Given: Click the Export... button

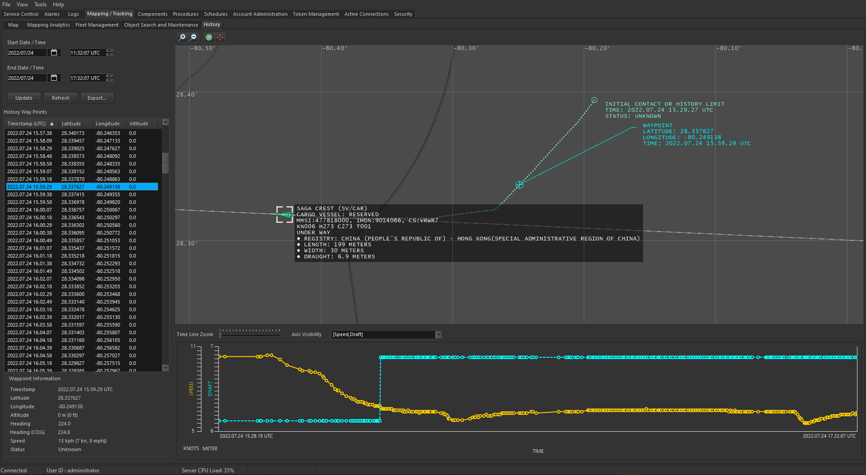Looking at the screenshot, I should point(97,98).
